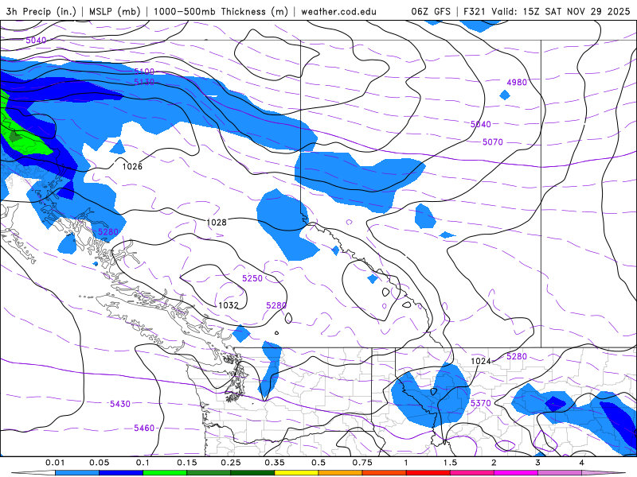Click the 0.05 legend value
The image size is (637, 477).
point(99,463)
